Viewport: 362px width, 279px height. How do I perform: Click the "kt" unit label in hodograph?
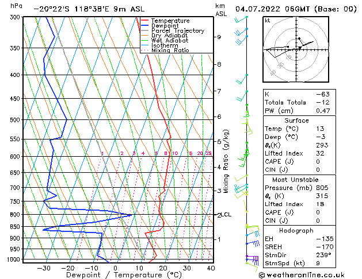point(268,21)
